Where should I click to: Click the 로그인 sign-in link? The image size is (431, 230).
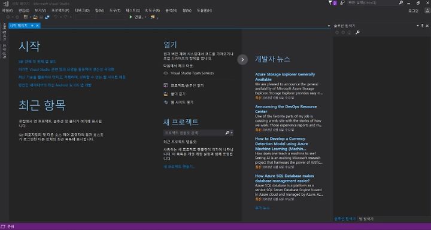click(x=413, y=11)
